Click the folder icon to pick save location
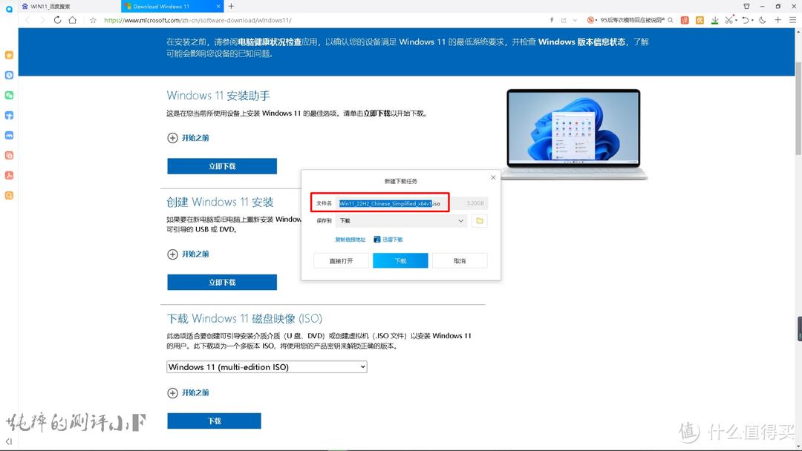The image size is (802, 451). tap(478, 220)
